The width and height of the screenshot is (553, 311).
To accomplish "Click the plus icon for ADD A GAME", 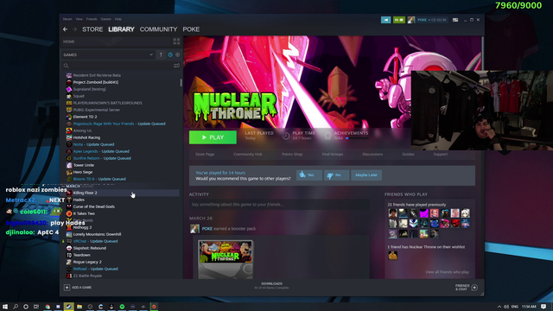I will pyautogui.click(x=67, y=288).
